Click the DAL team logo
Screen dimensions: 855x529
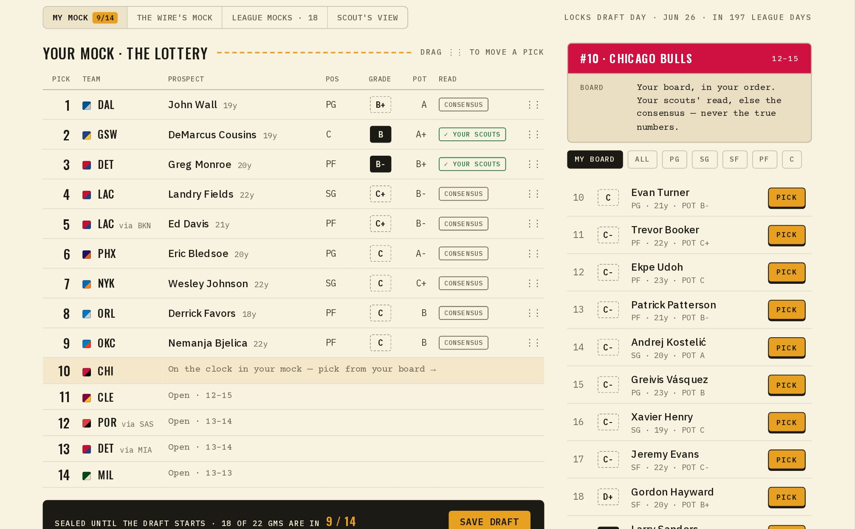tap(87, 106)
